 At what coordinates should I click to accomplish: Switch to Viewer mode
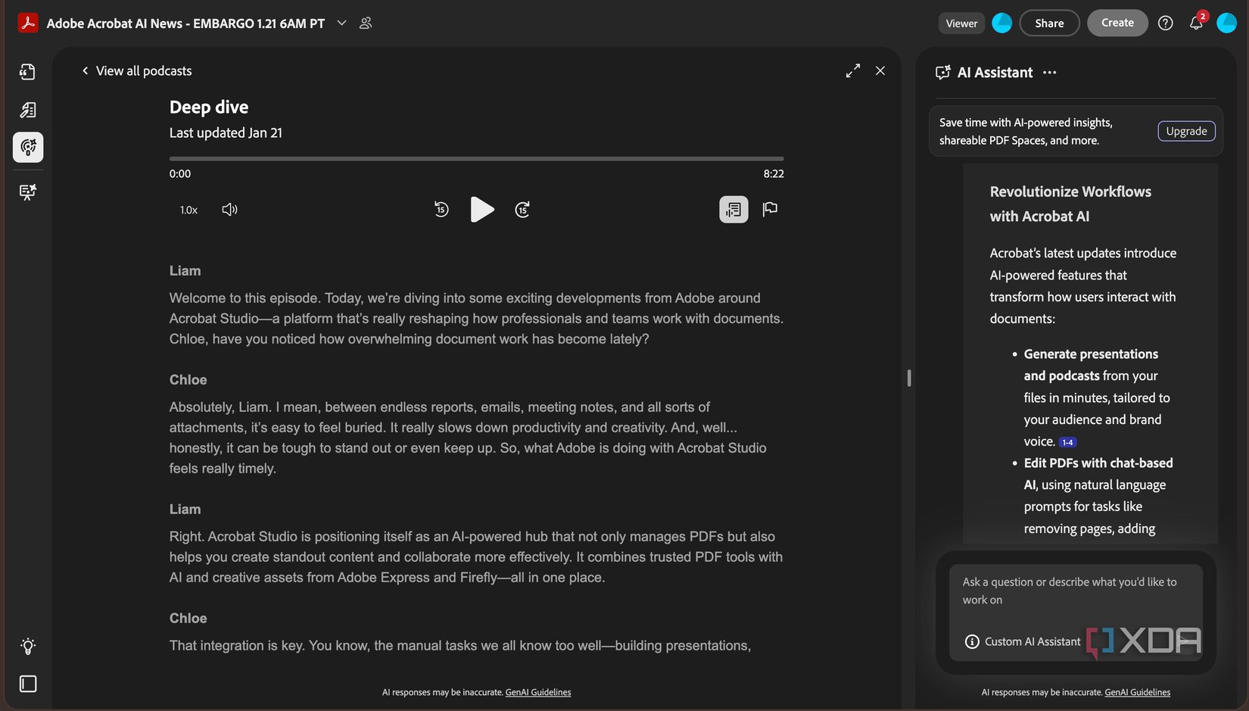[961, 23]
